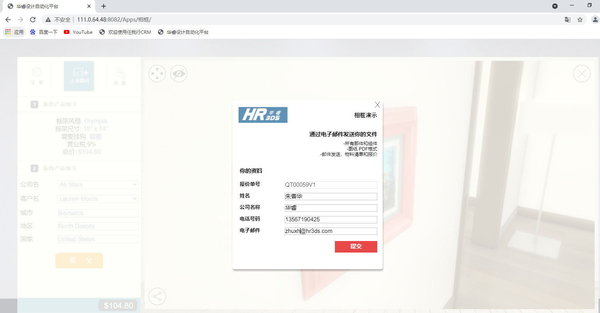Click the $104.80 price bar at the bottom
This screenshot has height=313, width=600.
click(x=118, y=305)
